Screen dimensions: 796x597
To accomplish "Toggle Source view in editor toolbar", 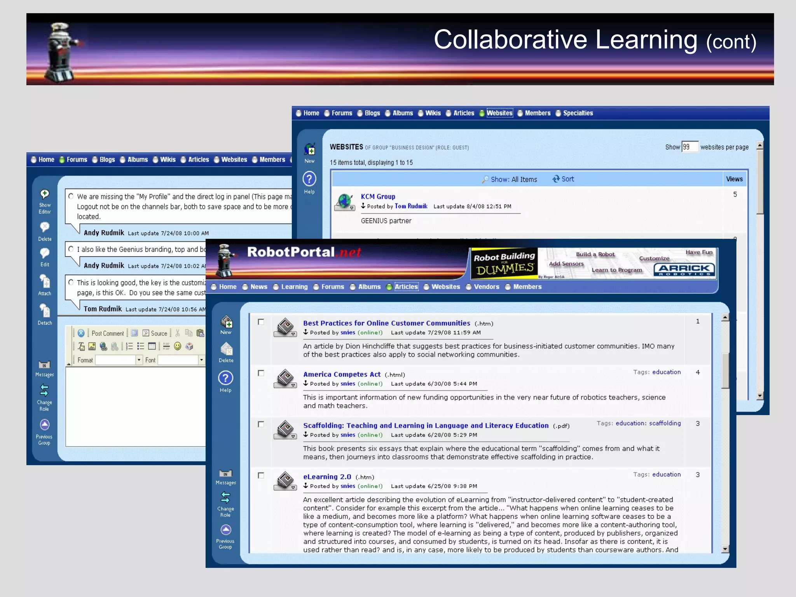I will 155,333.
